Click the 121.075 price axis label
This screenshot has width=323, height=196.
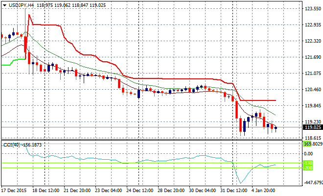pyautogui.click(x=313, y=73)
